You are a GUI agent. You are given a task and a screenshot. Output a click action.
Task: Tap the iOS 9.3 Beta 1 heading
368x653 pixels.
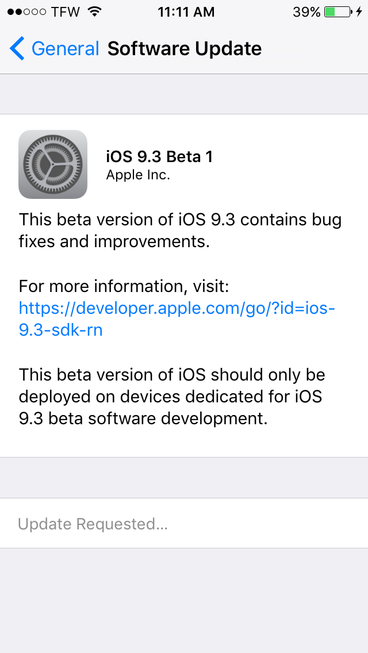(x=160, y=156)
